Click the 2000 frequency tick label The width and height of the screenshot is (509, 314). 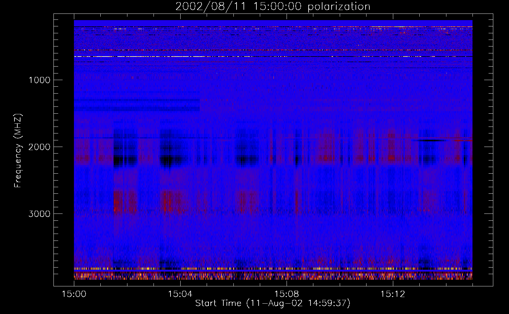pyautogui.click(x=39, y=147)
